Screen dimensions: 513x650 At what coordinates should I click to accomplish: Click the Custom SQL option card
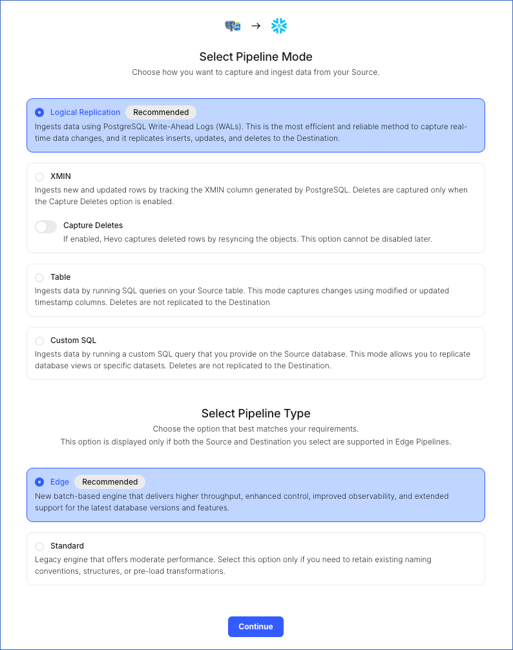(256, 353)
